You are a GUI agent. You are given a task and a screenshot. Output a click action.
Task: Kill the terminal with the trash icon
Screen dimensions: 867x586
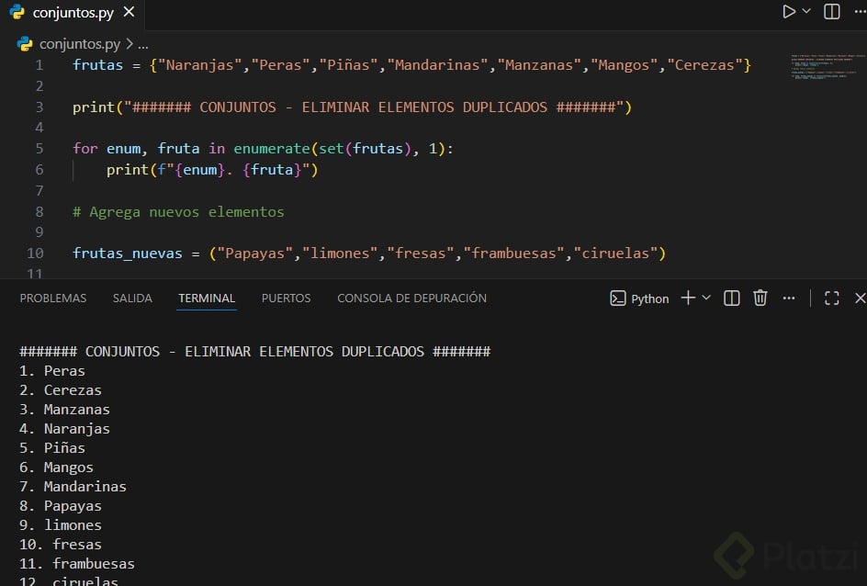click(x=760, y=298)
